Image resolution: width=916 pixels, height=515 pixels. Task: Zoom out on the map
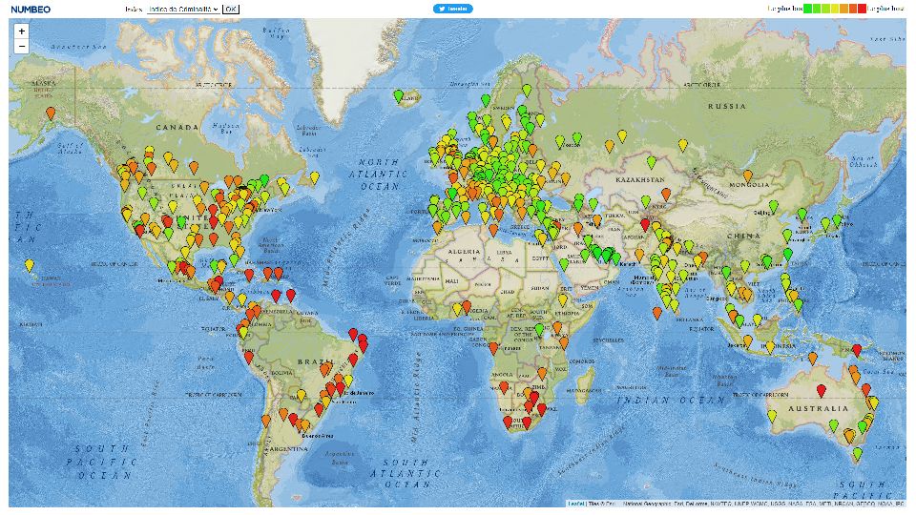coord(22,46)
